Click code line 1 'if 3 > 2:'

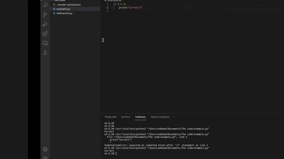pyautogui.click(x=120, y=4)
